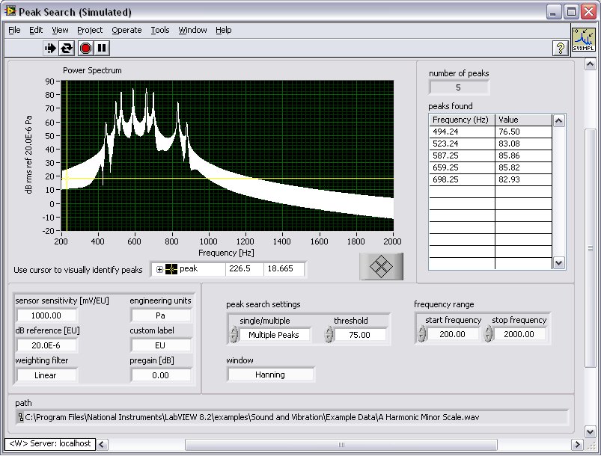This screenshot has width=601, height=456.
Task: Click the Power Spectrum graph title
Action: tap(92, 70)
